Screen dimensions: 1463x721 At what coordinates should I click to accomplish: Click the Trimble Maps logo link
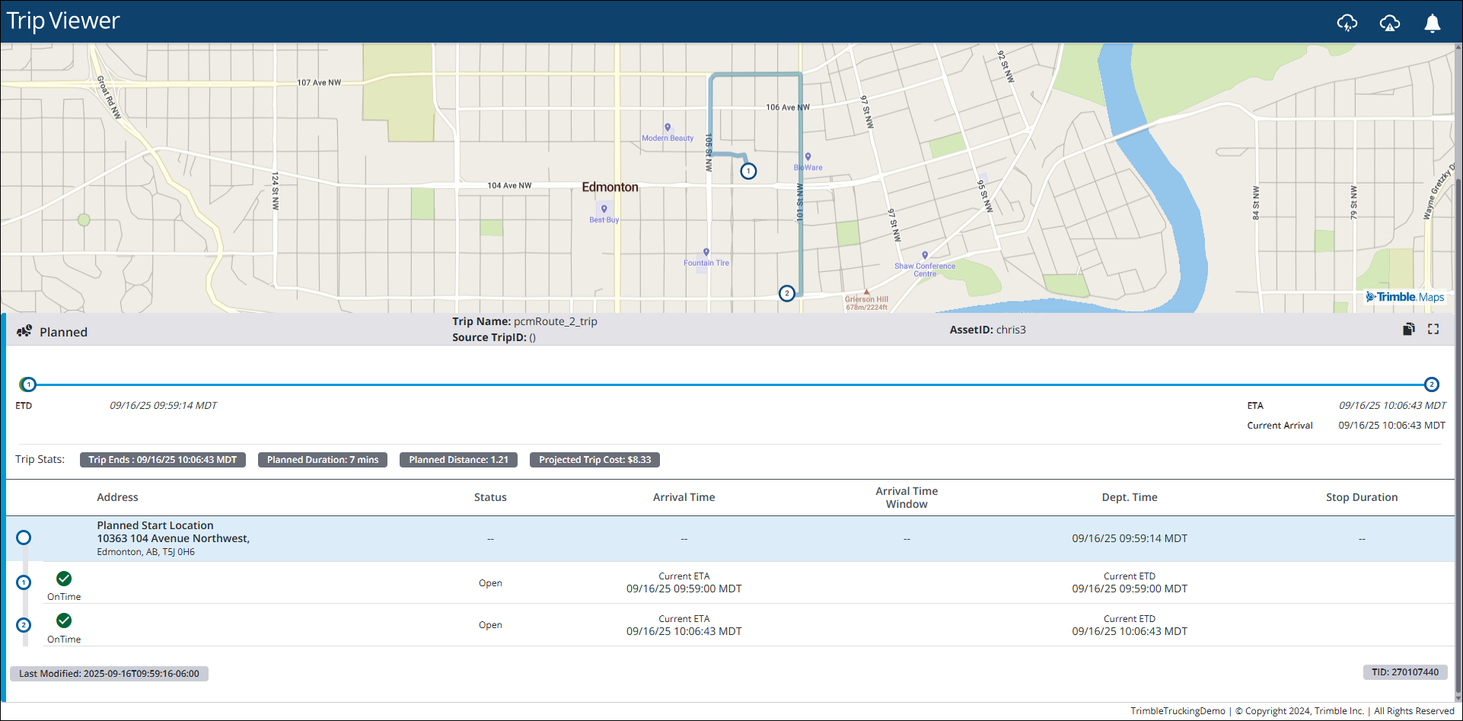click(x=1405, y=297)
